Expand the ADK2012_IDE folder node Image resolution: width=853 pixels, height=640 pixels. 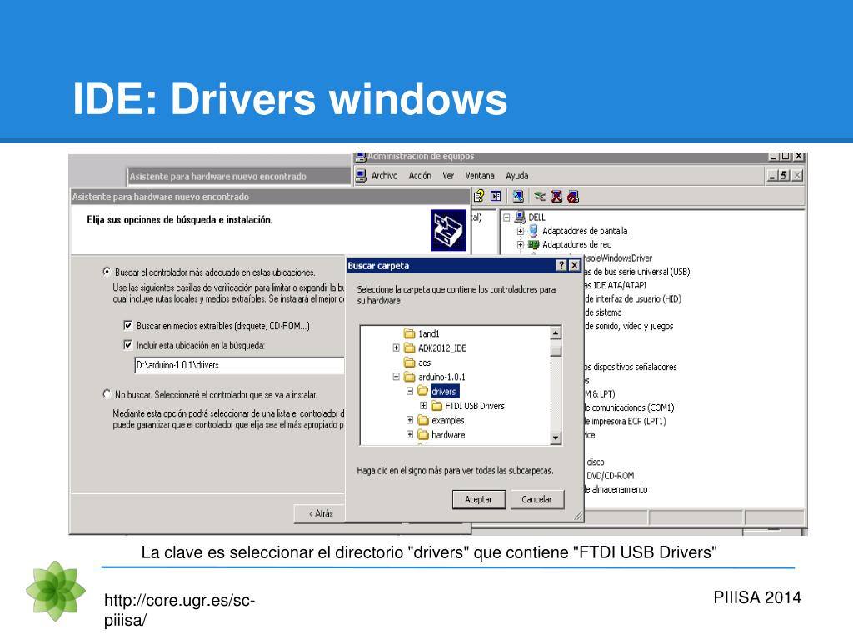tap(396, 347)
